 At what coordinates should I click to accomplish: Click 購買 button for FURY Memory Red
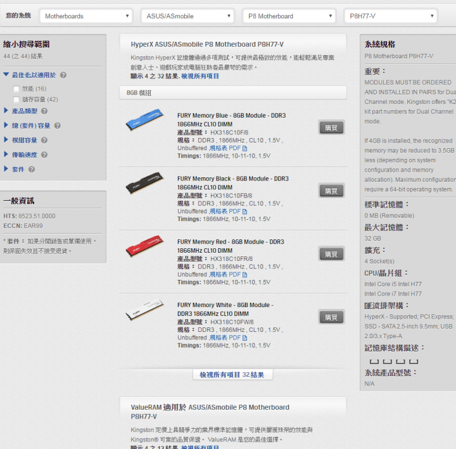331,254
